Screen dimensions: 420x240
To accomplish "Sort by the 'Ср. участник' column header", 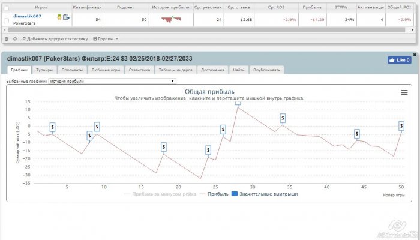I will [208, 7].
